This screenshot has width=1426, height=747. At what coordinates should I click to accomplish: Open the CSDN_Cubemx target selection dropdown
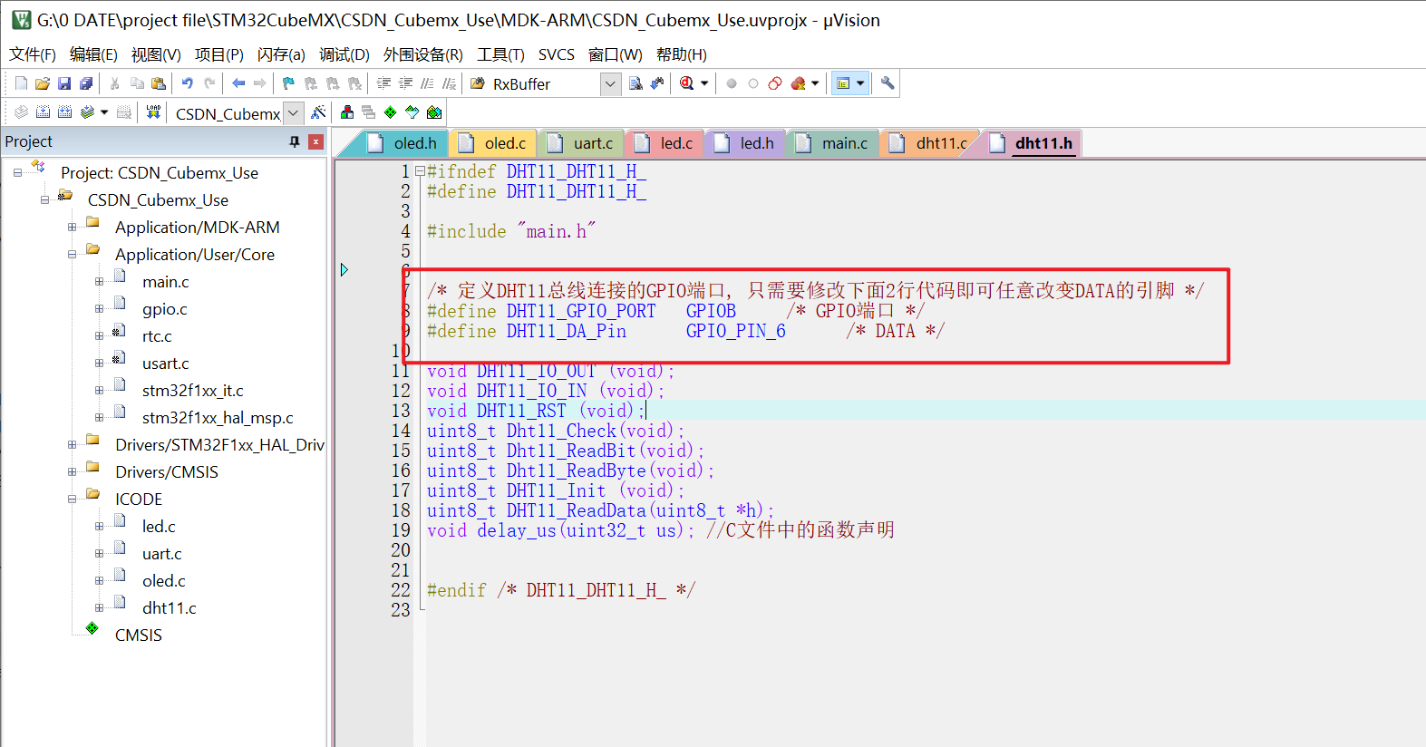click(293, 113)
